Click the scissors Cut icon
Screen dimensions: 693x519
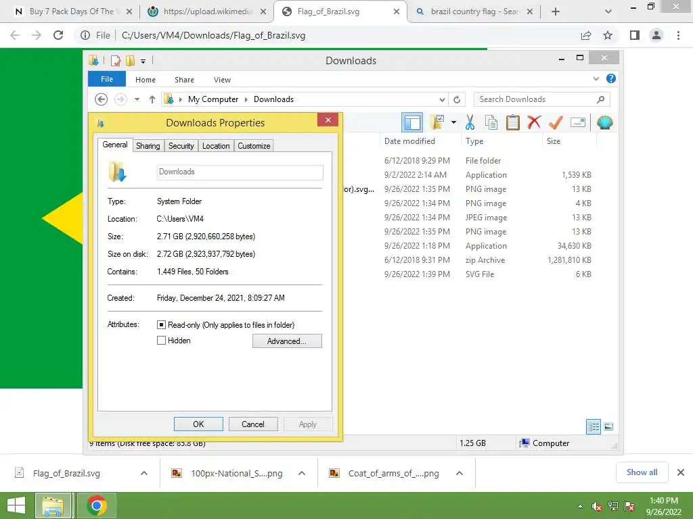[x=470, y=122]
